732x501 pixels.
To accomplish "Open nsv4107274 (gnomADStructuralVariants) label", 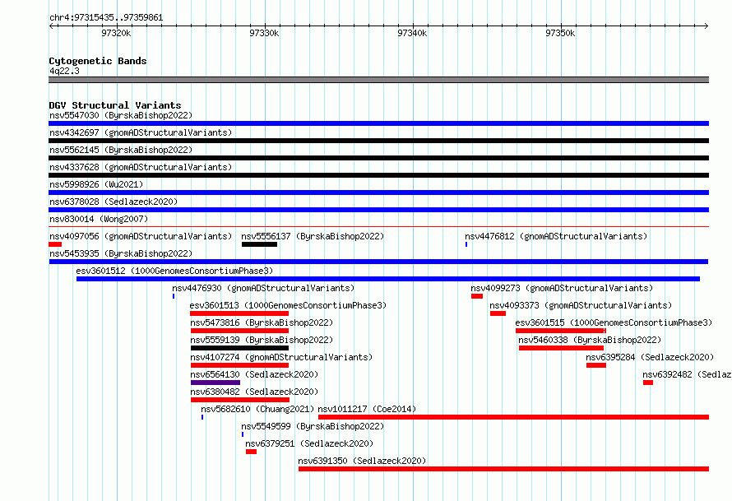I will 281,357.
